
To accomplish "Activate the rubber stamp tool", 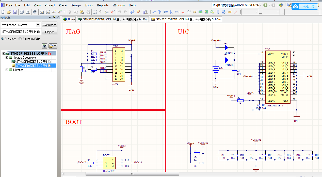I will [88, 12].
